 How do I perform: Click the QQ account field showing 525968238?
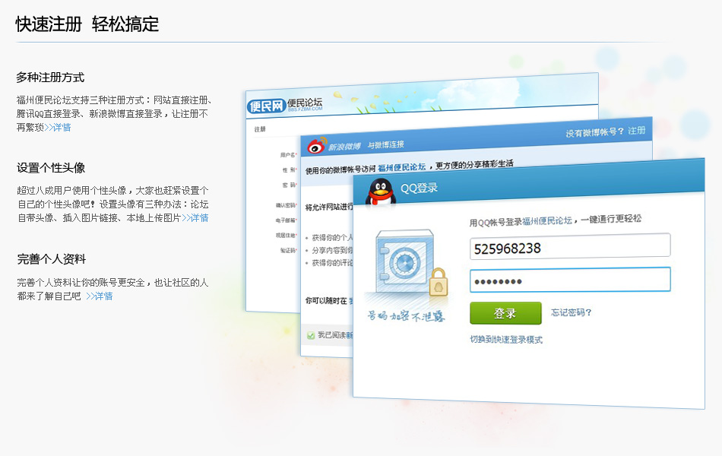coord(570,246)
